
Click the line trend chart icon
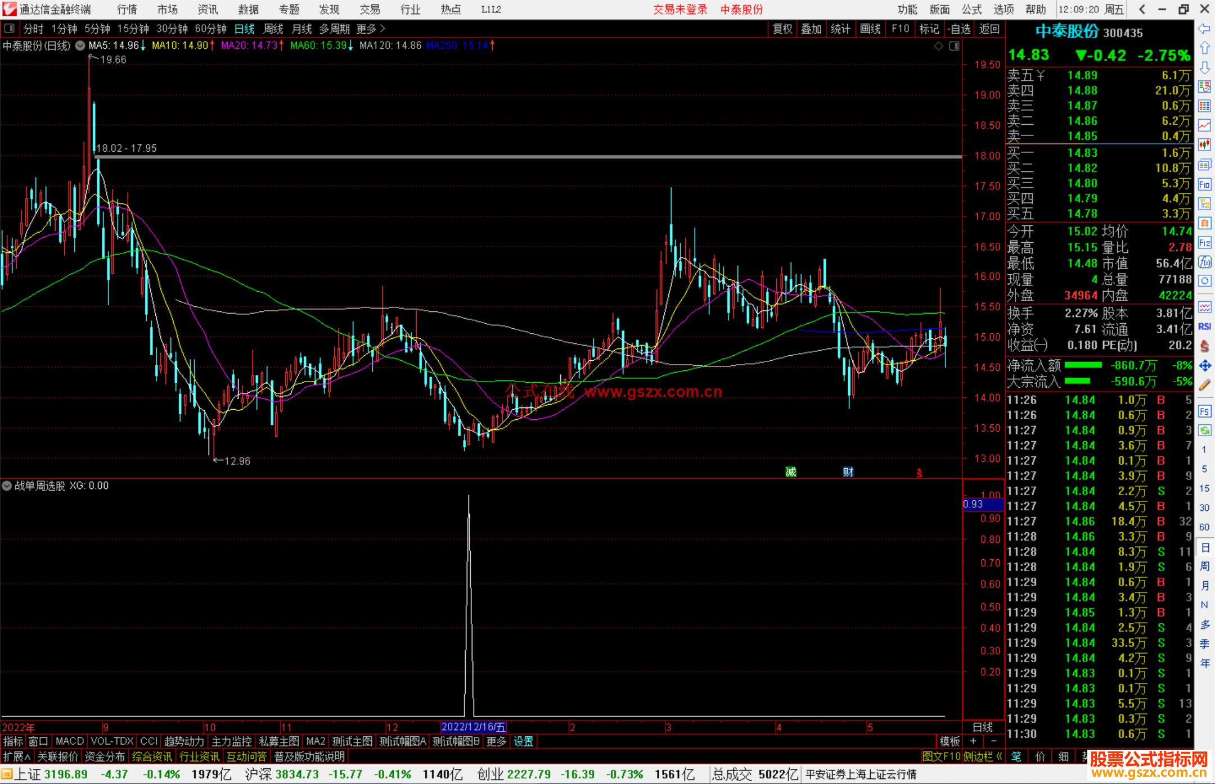(x=1204, y=125)
